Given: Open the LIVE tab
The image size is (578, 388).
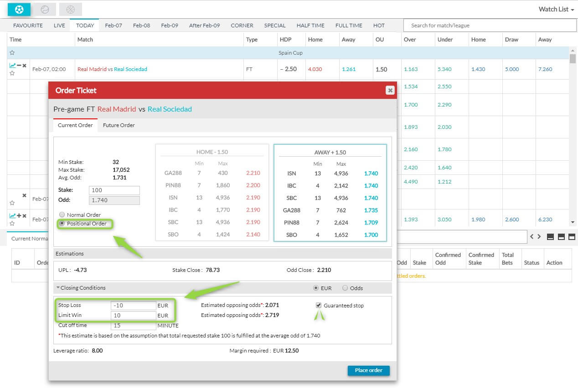Looking at the screenshot, I should [x=59, y=26].
